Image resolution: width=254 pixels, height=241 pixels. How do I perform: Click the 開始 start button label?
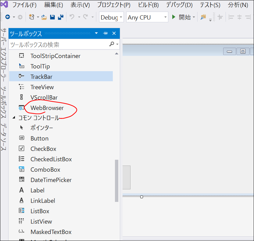(x=185, y=17)
